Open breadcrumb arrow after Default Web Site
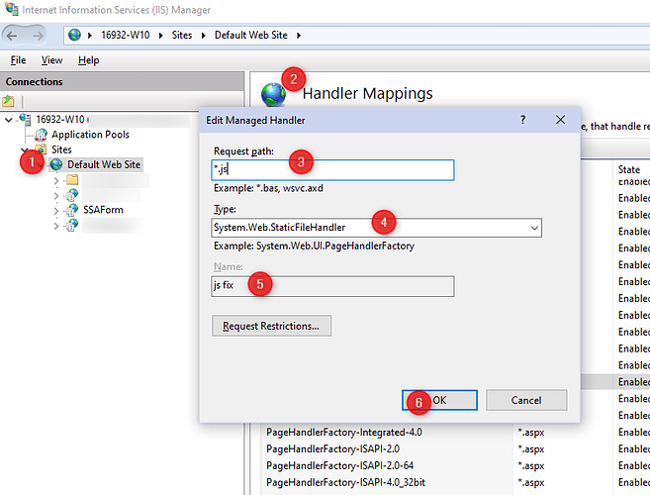The image size is (650, 495). (x=299, y=36)
